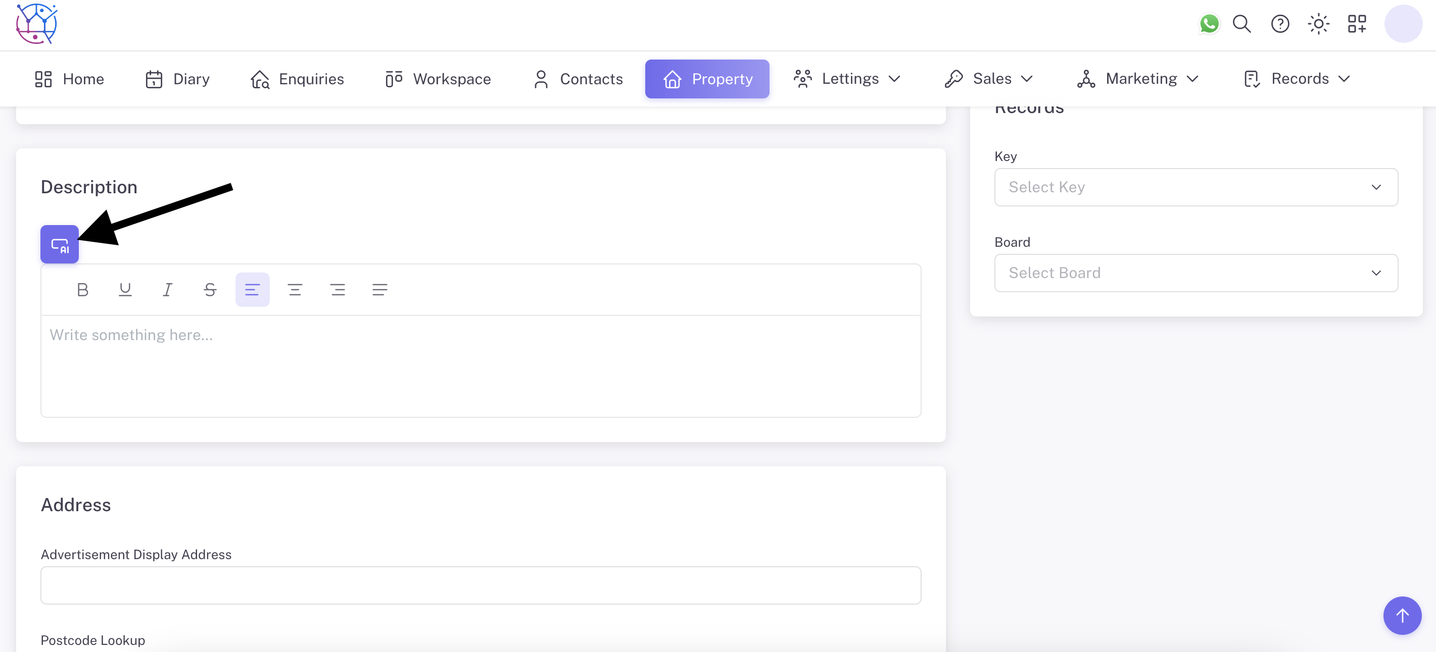The width and height of the screenshot is (1436, 652).
Task: Switch light theme with sun icon
Action: pos(1318,24)
